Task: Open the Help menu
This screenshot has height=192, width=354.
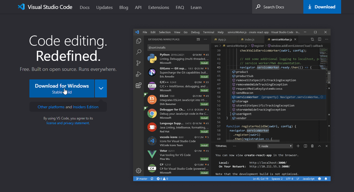Action: coord(221,32)
